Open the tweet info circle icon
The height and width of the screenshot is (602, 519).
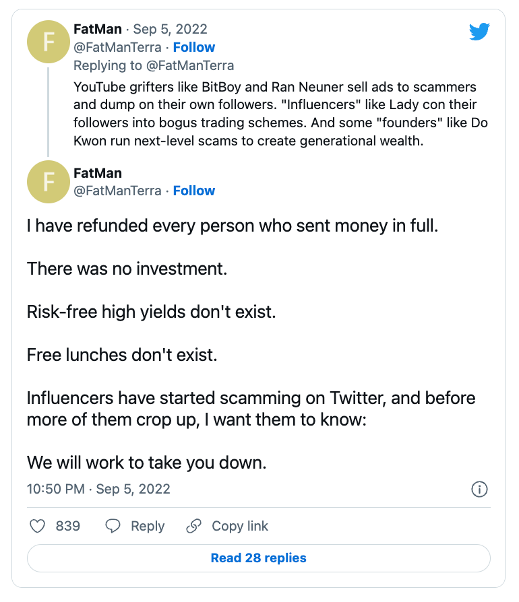(x=479, y=489)
